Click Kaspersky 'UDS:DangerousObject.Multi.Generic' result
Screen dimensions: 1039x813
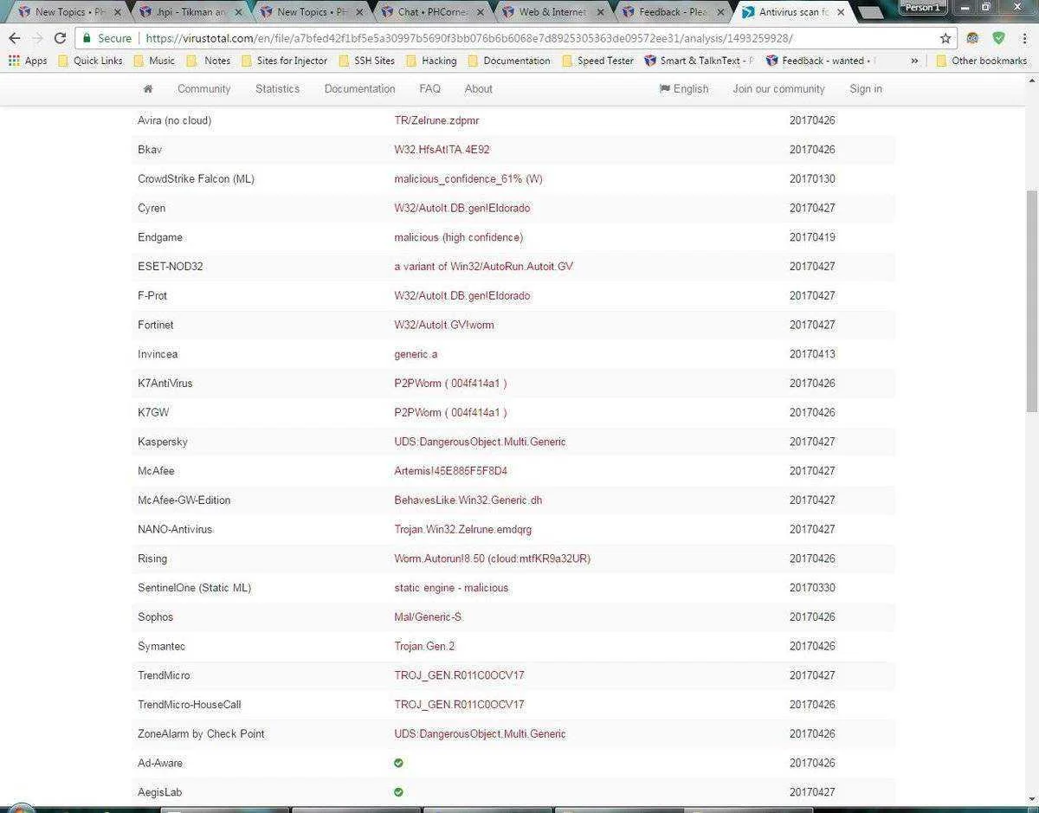[x=480, y=442]
